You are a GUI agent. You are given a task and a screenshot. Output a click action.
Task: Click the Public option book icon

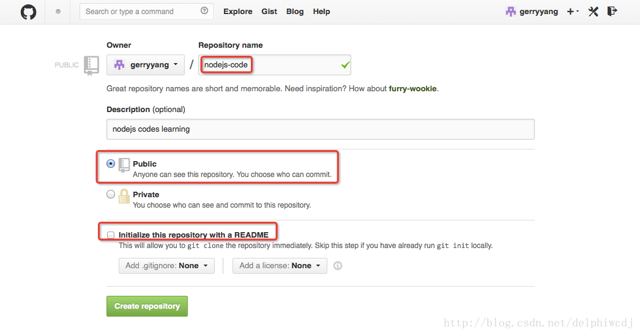pos(124,165)
